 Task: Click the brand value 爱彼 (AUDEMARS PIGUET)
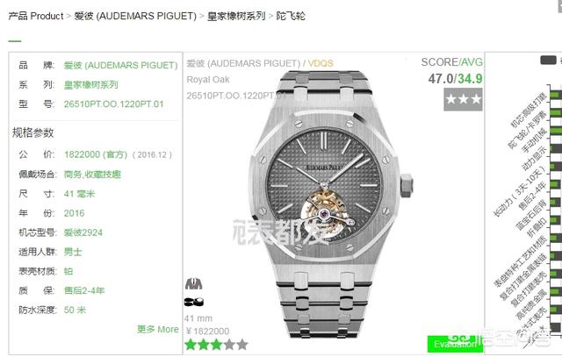[121, 65]
